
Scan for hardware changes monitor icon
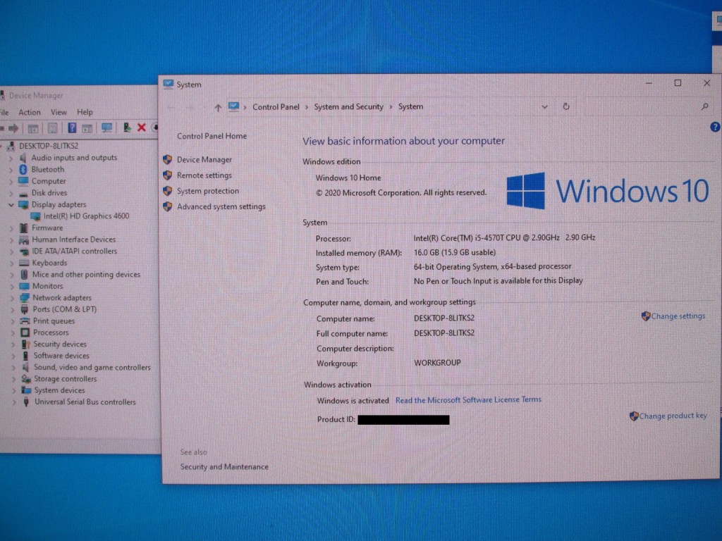107,128
